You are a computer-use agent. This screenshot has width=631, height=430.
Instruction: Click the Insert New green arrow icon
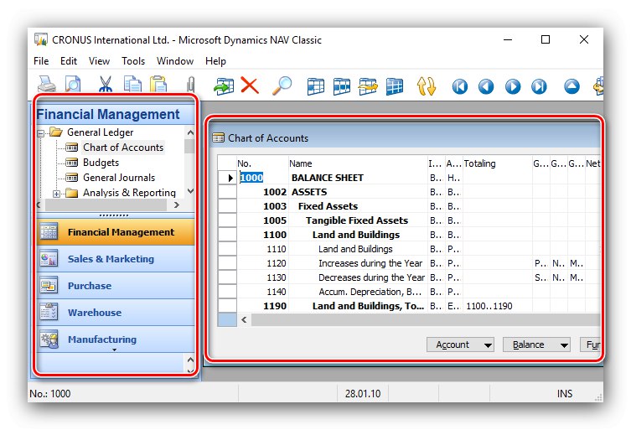(224, 85)
